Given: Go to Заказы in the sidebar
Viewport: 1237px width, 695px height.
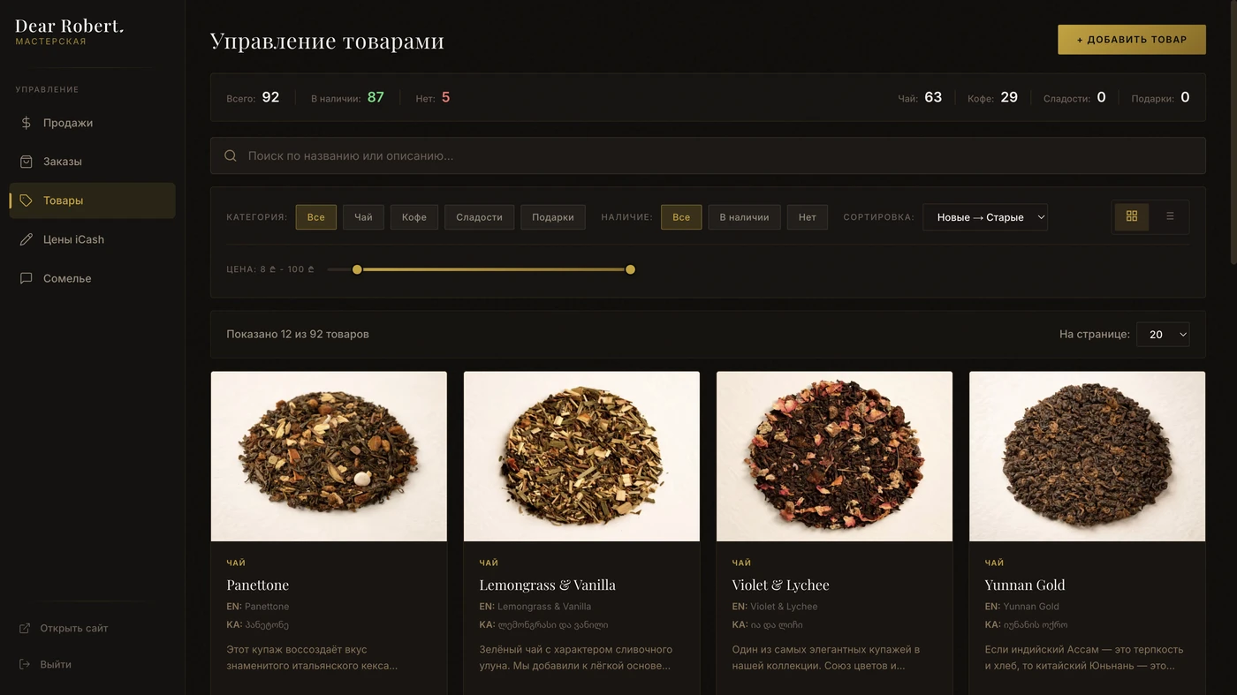Looking at the screenshot, I should (63, 162).
